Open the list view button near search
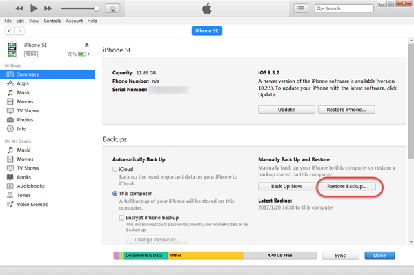 pyautogui.click(x=301, y=8)
